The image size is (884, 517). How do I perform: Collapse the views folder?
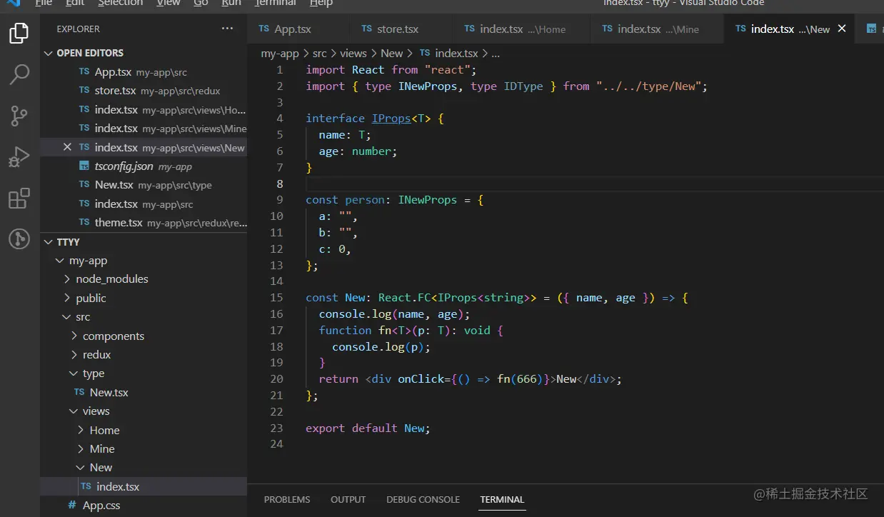pos(96,411)
